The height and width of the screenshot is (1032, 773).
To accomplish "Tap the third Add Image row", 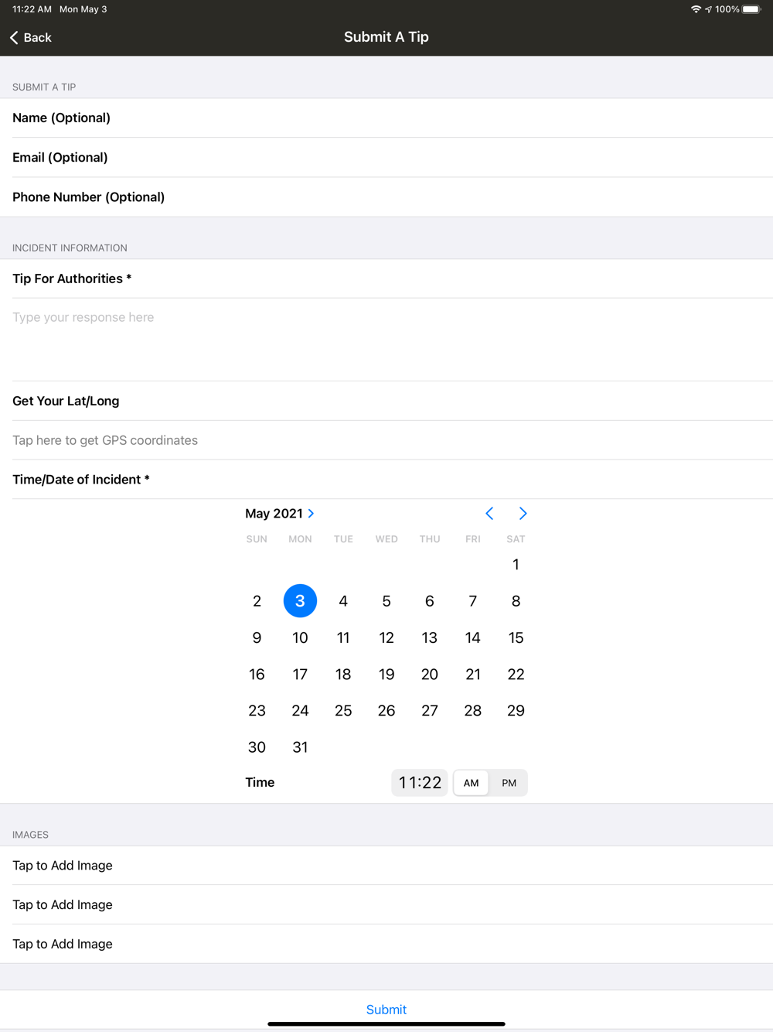I will (386, 944).
